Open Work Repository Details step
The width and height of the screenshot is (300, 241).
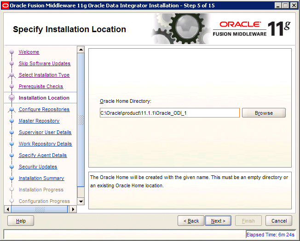click(46, 144)
